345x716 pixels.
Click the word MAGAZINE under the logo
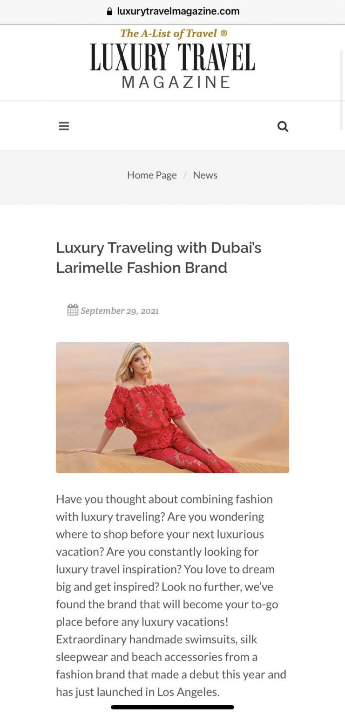(176, 82)
